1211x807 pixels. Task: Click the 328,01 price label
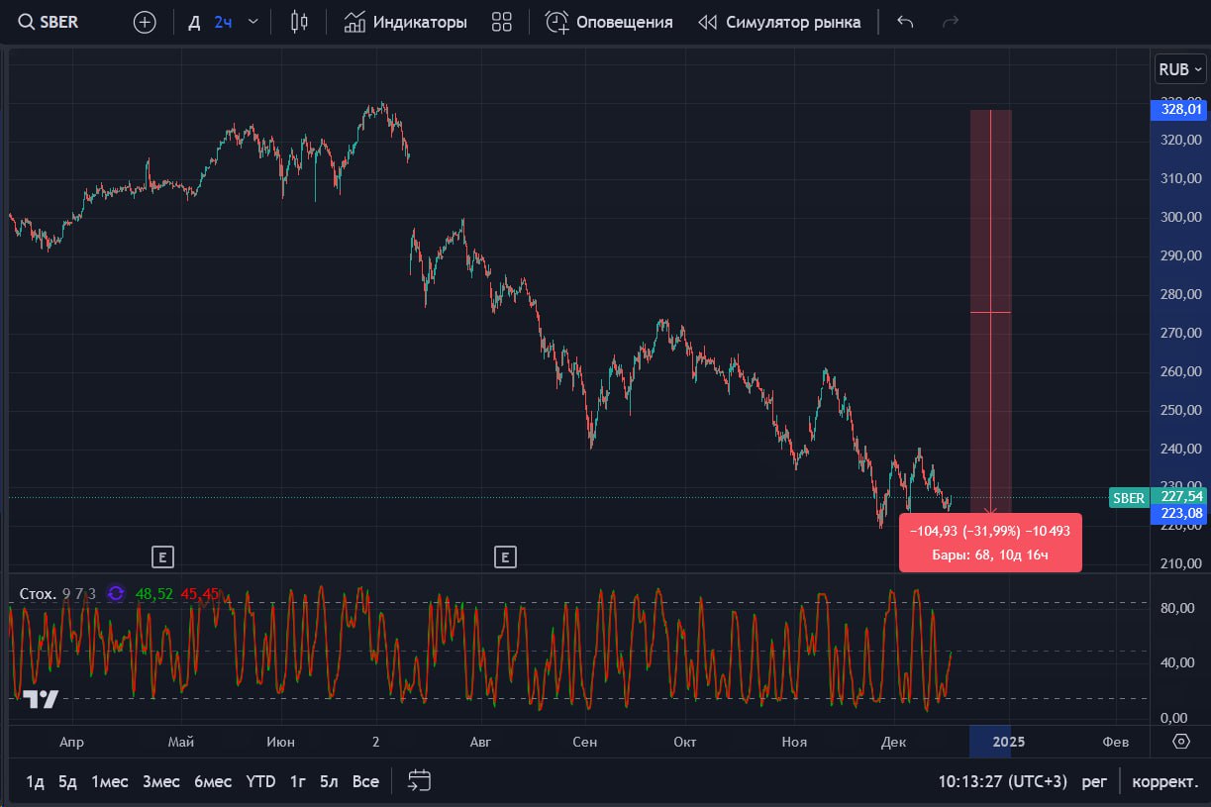[x=1177, y=110]
